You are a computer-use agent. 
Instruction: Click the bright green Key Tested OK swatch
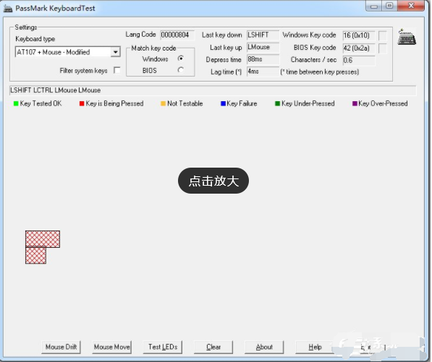(16, 103)
